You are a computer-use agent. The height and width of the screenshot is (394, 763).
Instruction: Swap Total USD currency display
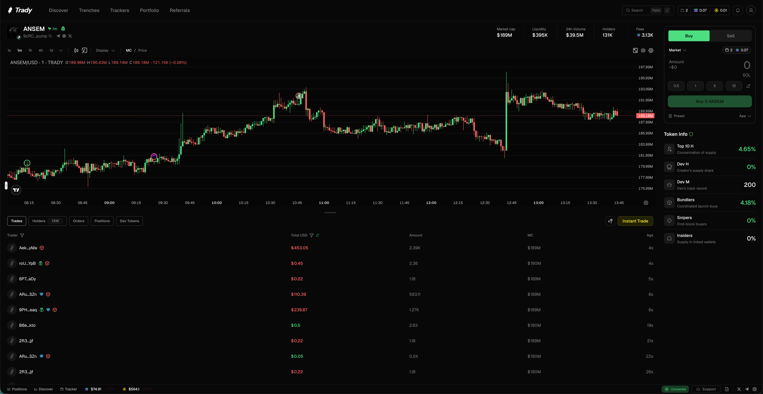[x=318, y=235]
